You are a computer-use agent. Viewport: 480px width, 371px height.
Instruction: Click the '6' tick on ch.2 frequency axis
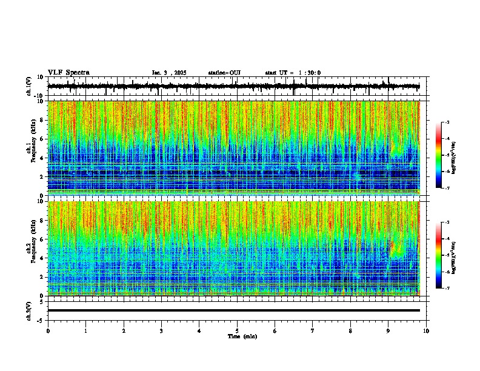[42, 239]
